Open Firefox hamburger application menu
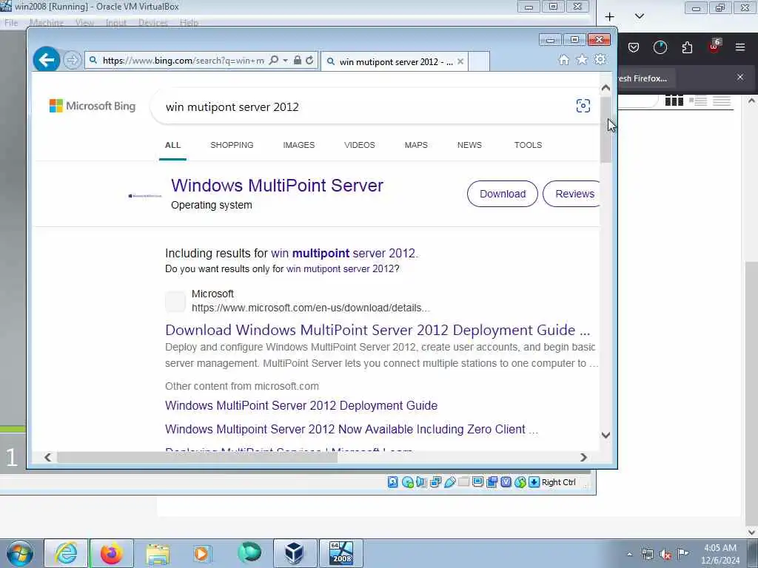758x568 pixels. 740,47
